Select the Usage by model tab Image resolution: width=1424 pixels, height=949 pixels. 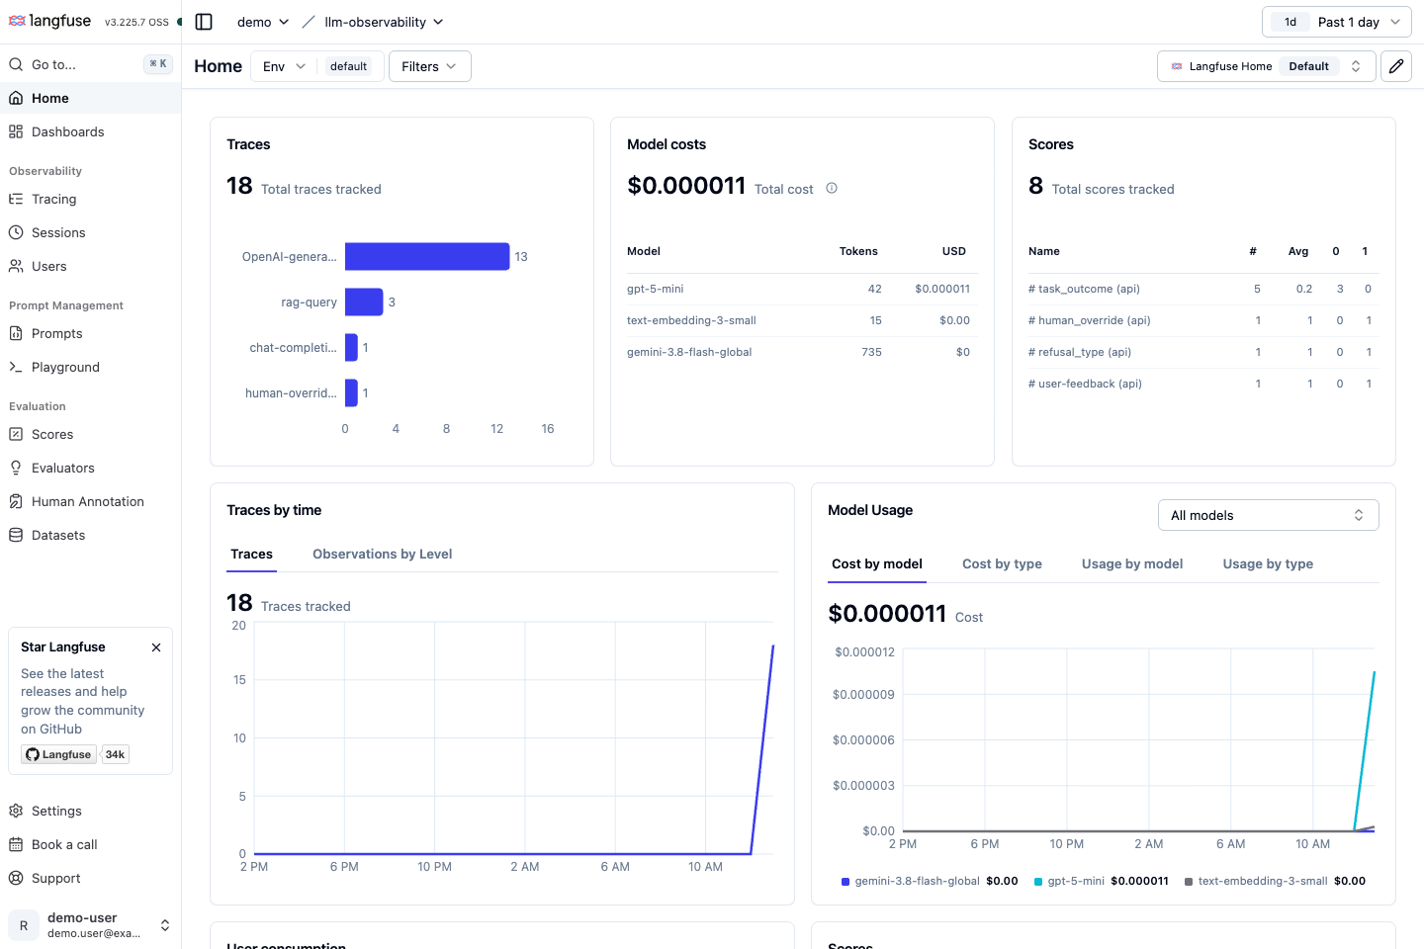coord(1132,564)
